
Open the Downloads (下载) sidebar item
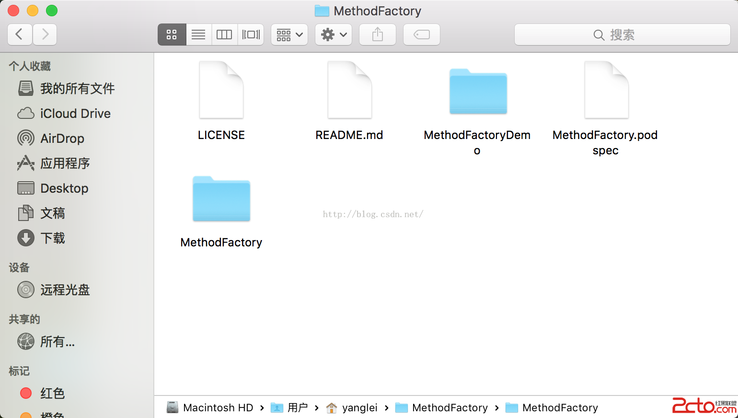[x=52, y=238]
